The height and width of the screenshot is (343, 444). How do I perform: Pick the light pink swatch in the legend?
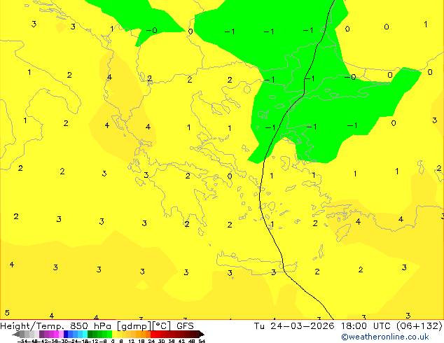point(61,334)
